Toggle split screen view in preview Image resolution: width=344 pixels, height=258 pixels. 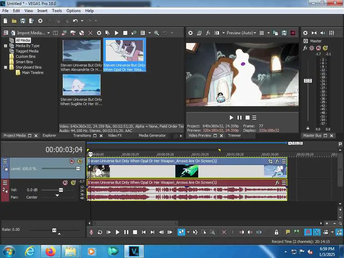(217, 33)
